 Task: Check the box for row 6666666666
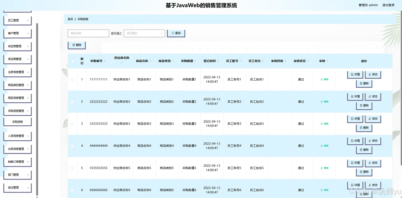(x=72, y=190)
